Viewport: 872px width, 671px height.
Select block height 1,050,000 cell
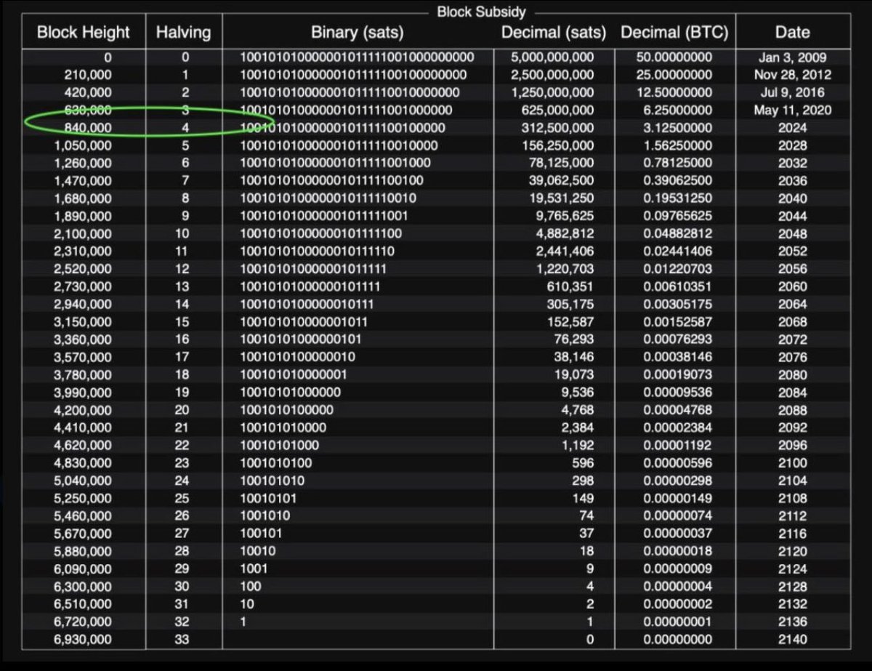point(83,145)
